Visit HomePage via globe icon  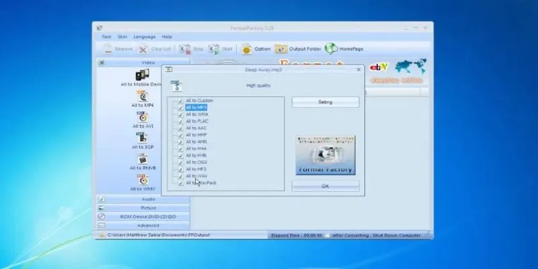click(x=331, y=48)
